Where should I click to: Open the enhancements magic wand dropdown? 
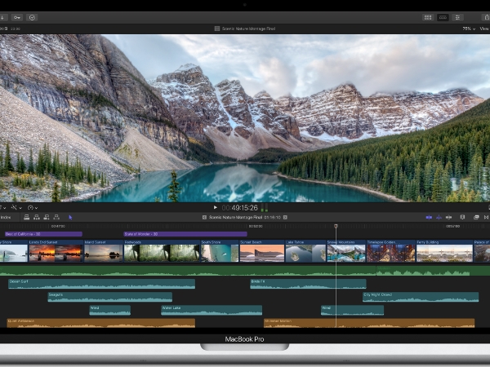tap(16, 207)
